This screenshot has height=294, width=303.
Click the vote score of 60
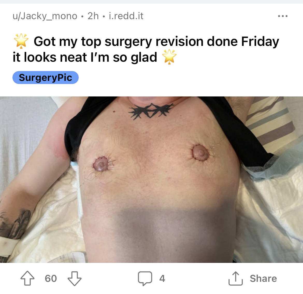point(51,278)
